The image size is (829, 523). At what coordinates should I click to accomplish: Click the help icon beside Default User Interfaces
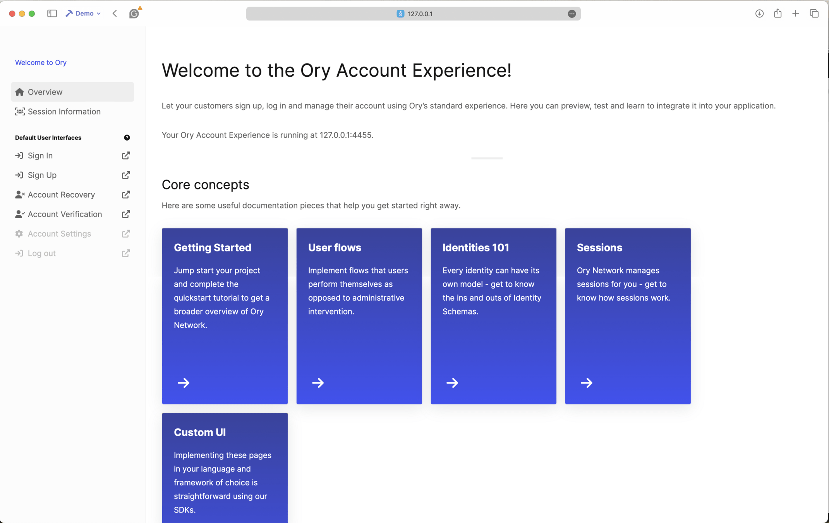coord(127,138)
